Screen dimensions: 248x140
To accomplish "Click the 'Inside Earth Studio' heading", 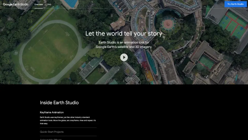I will pos(59,103).
